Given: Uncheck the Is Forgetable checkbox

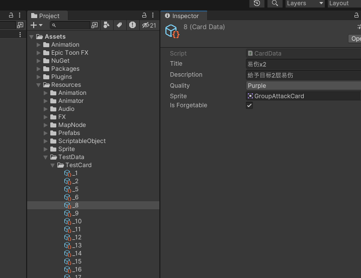Looking at the screenshot, I should (x=249, y=105).
